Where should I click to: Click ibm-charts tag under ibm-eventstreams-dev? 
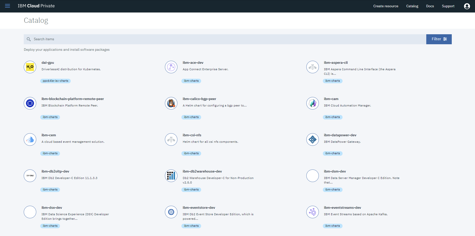point(333,226)
